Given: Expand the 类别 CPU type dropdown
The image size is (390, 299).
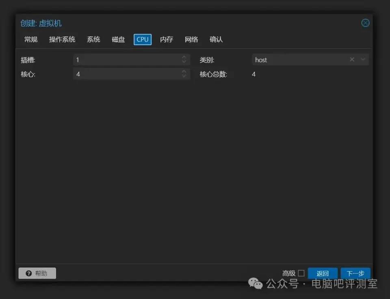Looking at the screenshot, I should click(363, 60).
